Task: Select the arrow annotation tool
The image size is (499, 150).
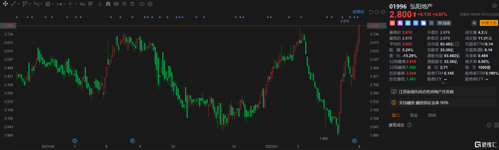Action: 70,4
